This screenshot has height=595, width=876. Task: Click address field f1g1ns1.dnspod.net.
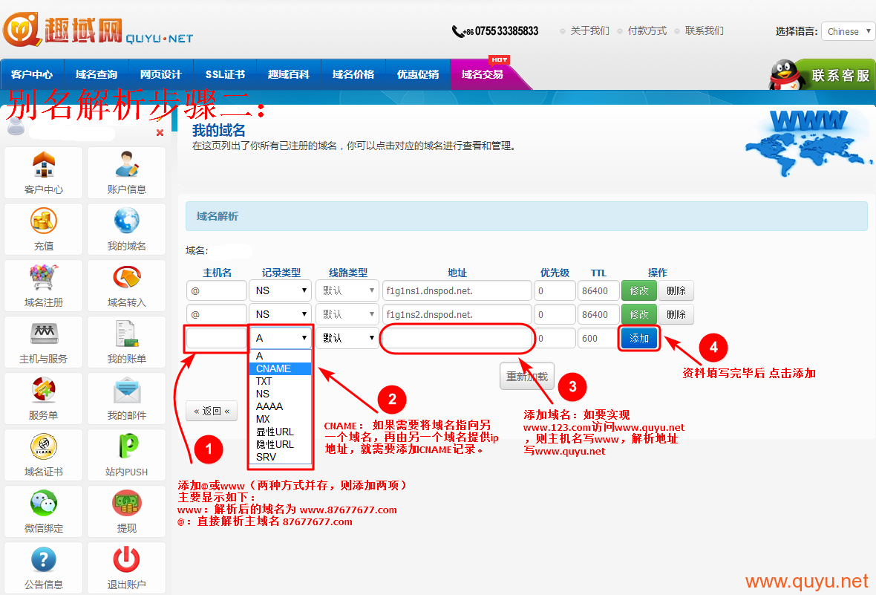[x=457, y=290]
